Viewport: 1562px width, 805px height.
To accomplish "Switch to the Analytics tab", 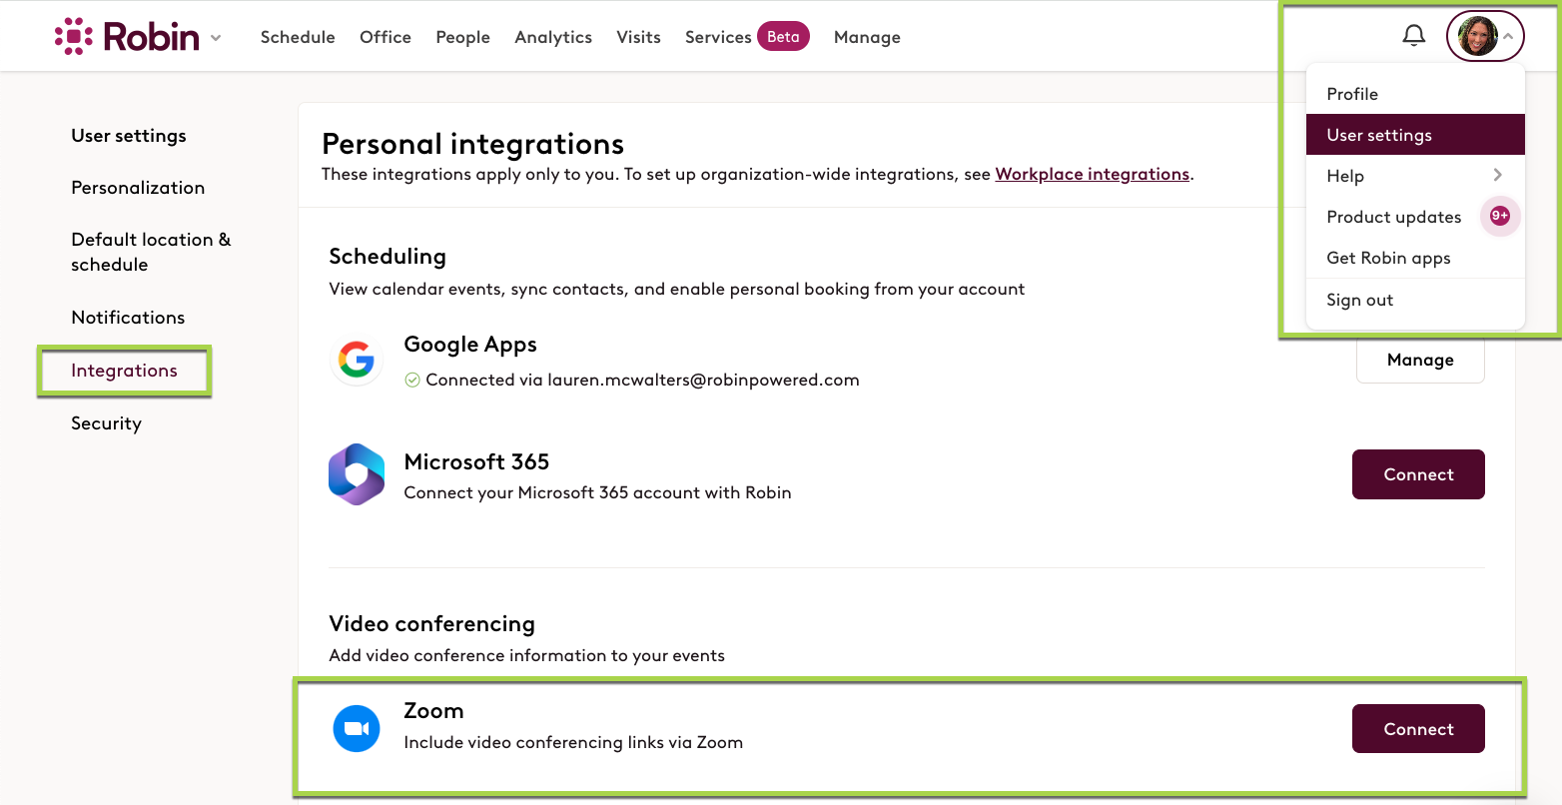I will (553, 37).
